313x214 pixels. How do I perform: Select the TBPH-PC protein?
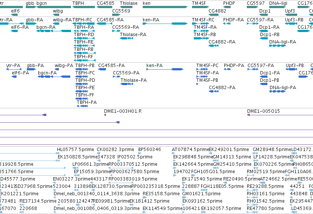[82, 77]
